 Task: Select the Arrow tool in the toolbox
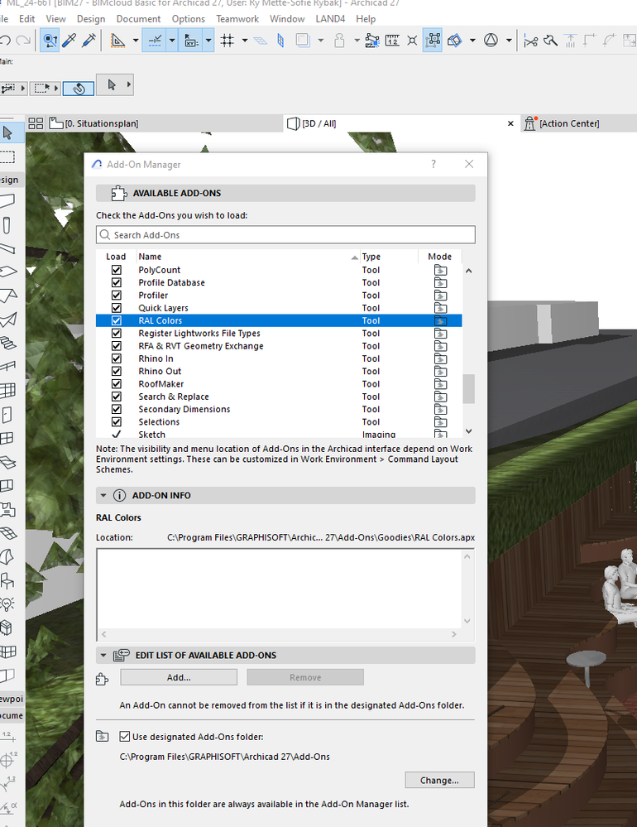[7, 133]
